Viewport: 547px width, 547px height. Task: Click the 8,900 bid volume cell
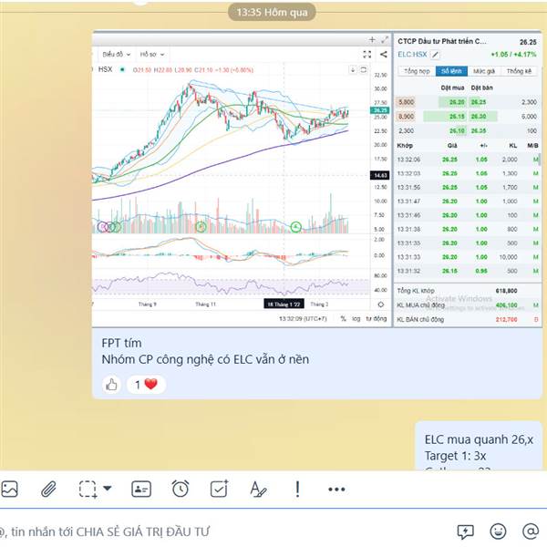pos(406,117)
